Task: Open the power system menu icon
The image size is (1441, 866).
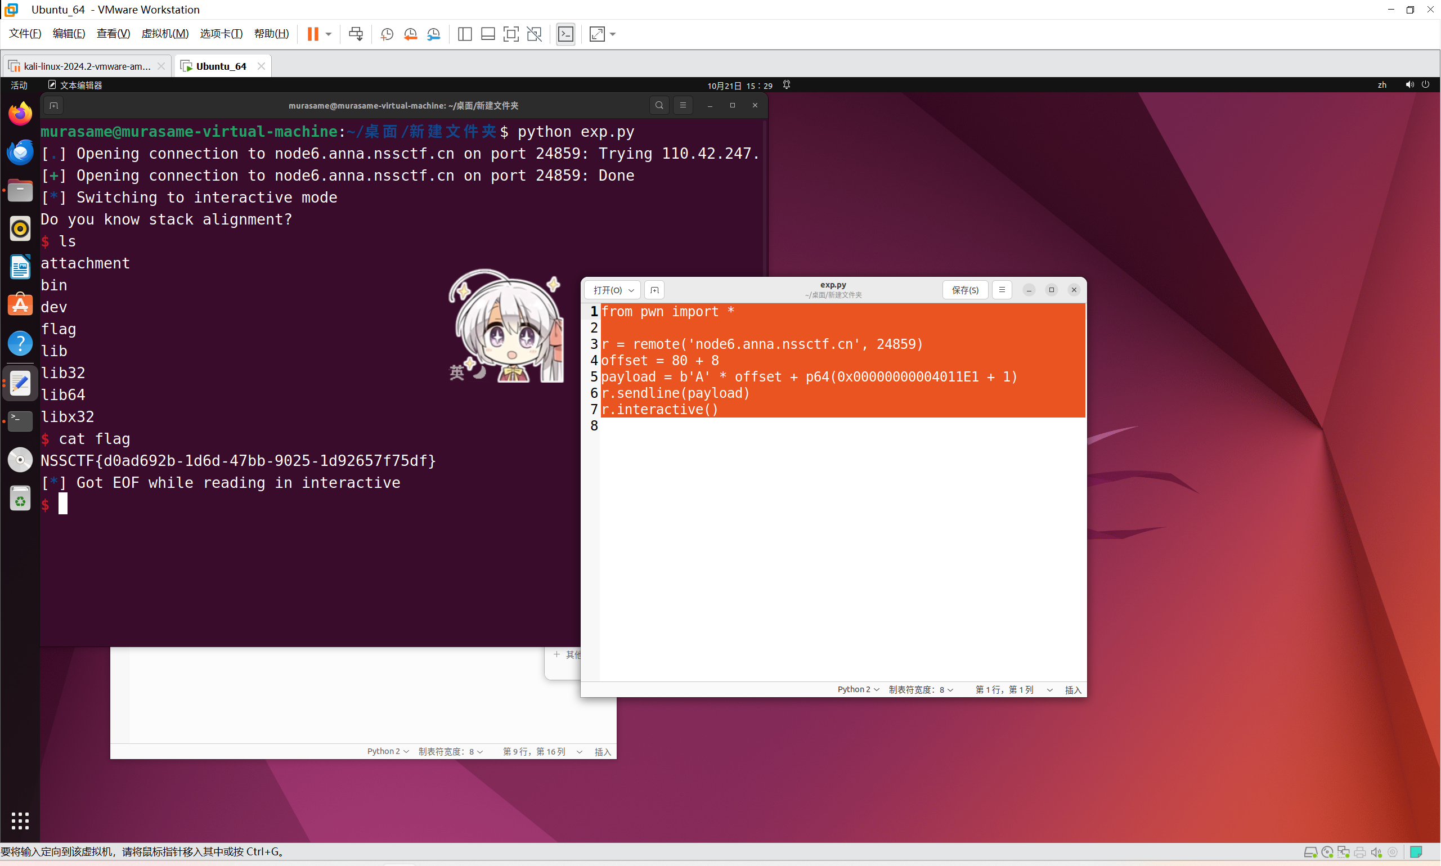Action: [1426, 84]
